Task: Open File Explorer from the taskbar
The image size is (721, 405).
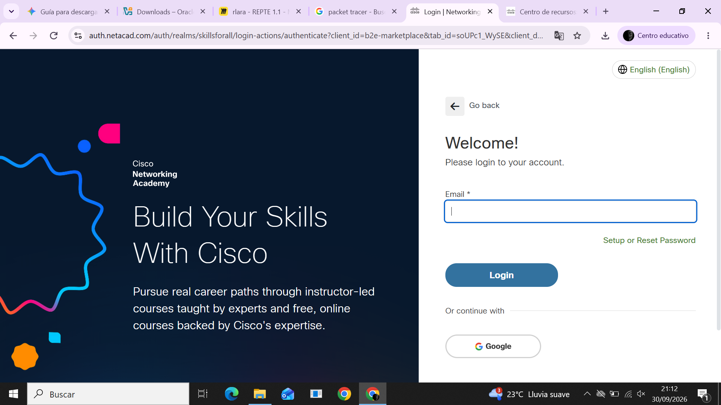Action: (259, 394)
